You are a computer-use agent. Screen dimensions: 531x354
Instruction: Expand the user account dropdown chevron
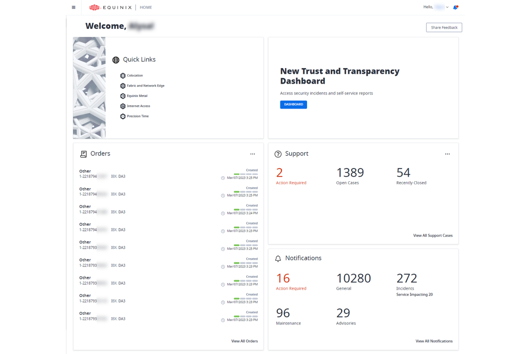tap(447, 7)
